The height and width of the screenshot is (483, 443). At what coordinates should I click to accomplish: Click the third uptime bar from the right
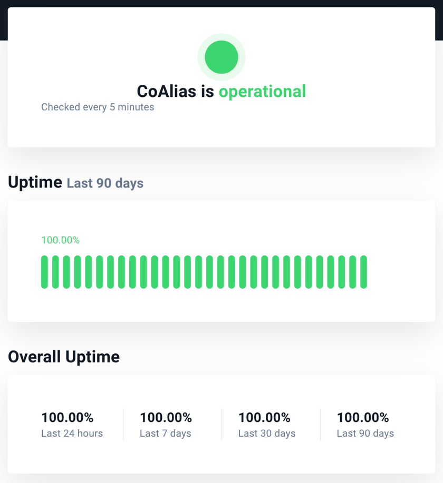coord(342,272)
